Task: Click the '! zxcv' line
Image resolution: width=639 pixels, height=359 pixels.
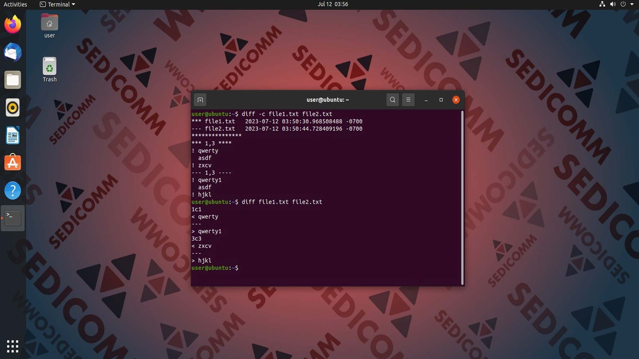Action: (x=201, y=165)
